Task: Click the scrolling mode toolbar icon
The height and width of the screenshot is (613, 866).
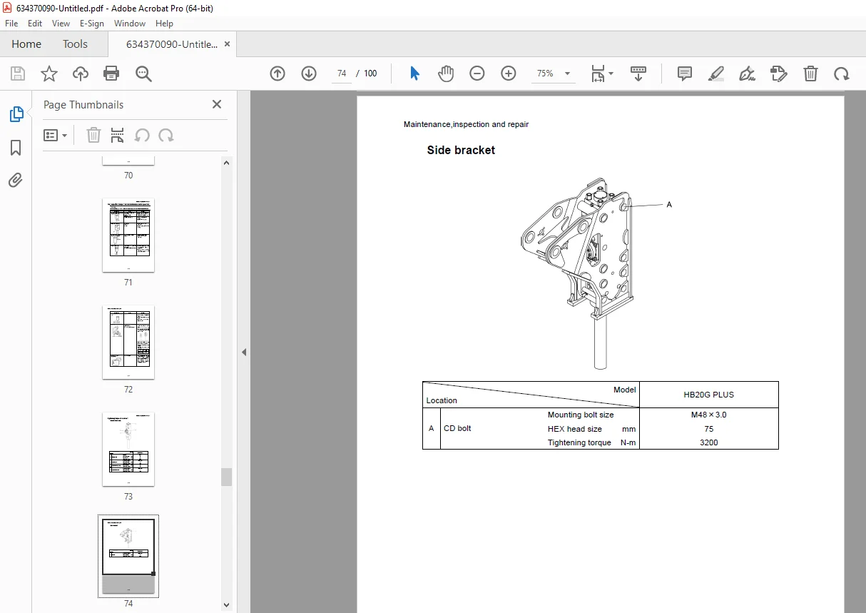Action: pyautogui.click(x=638, y=74)
